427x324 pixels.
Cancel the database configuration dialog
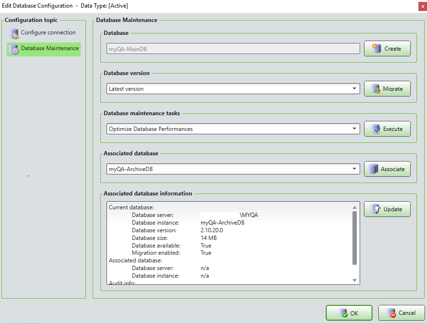(401, 313)
